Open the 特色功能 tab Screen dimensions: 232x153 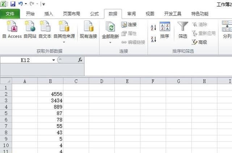coord(200,14)
